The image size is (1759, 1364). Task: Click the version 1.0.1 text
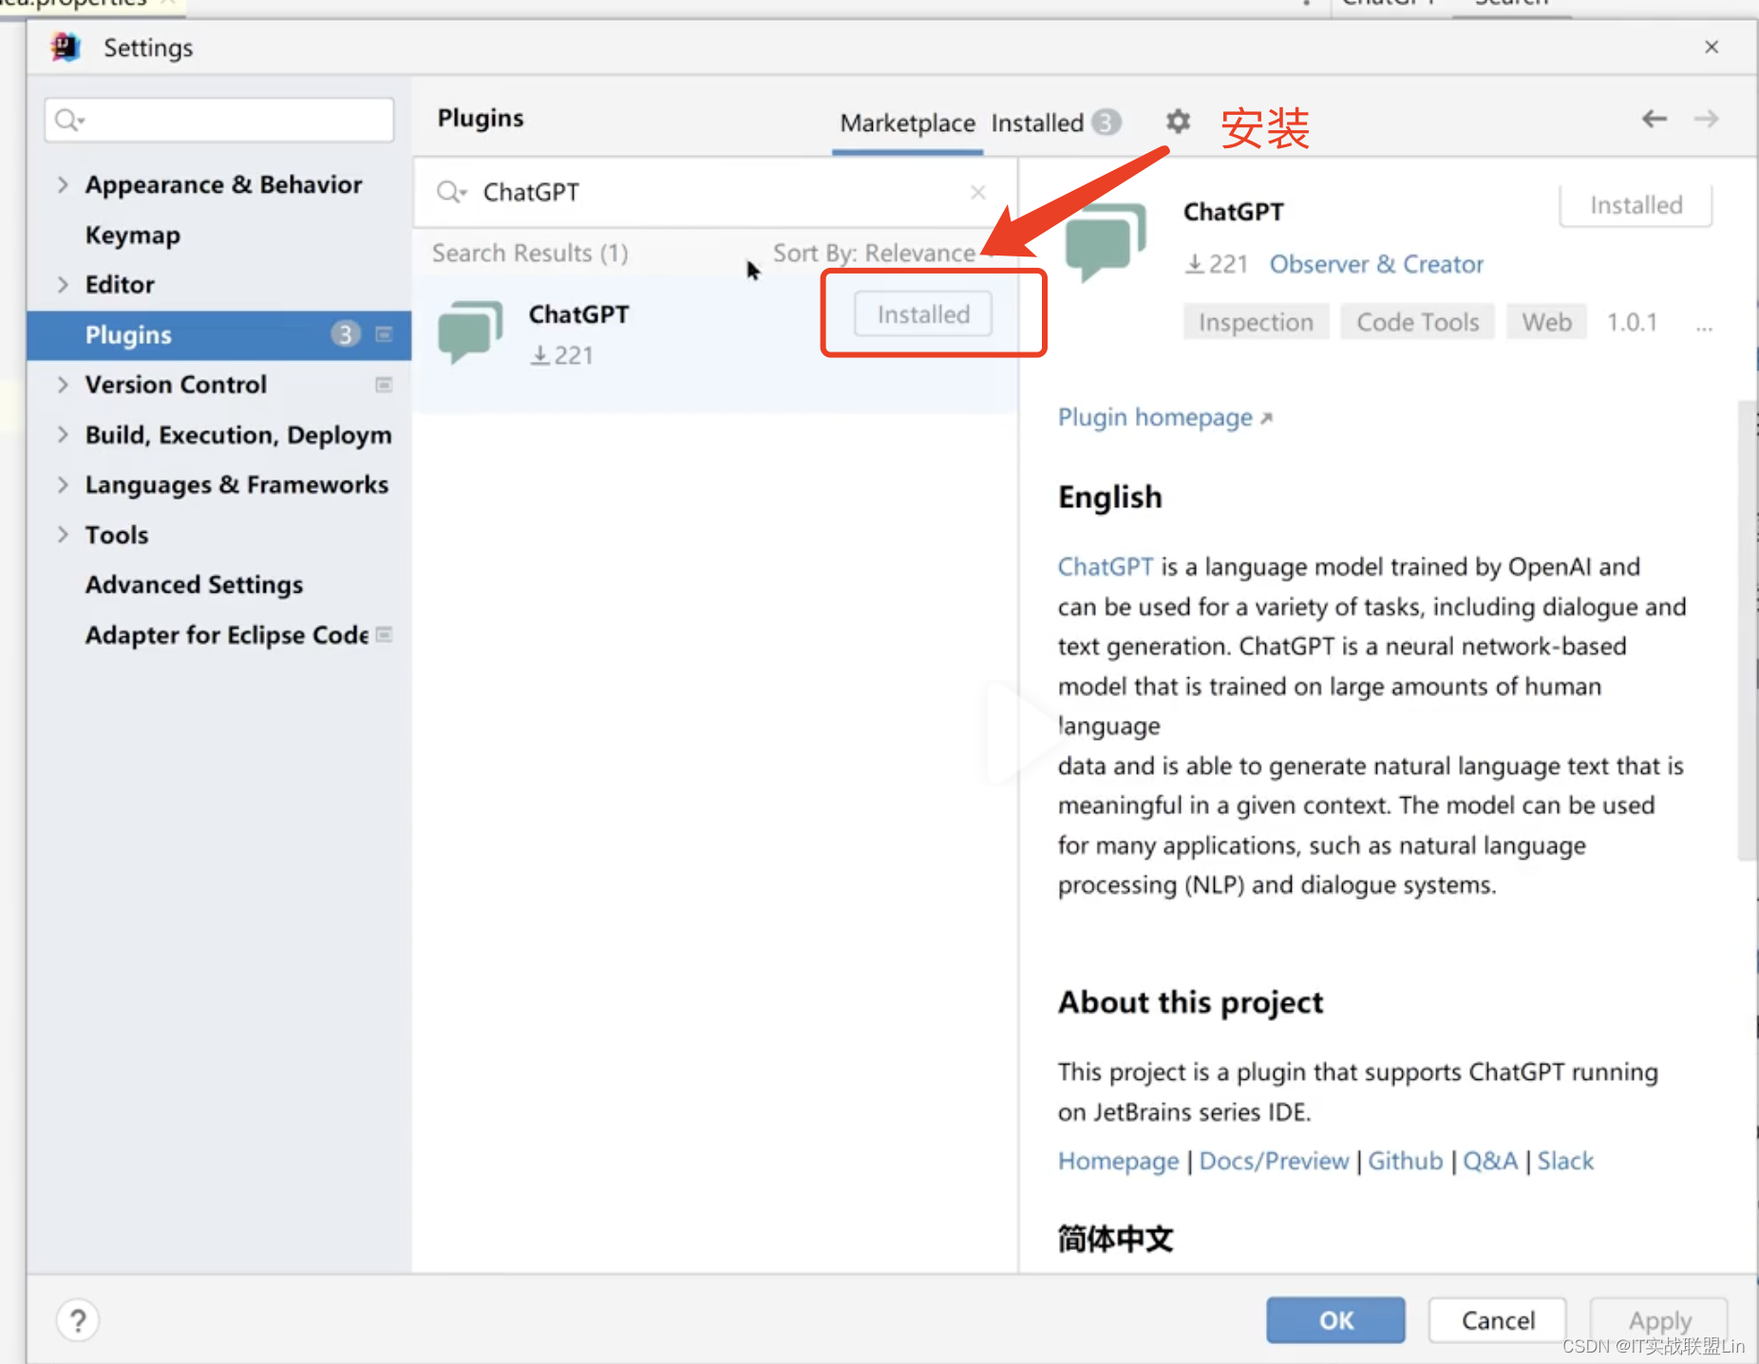[1632, 322]
